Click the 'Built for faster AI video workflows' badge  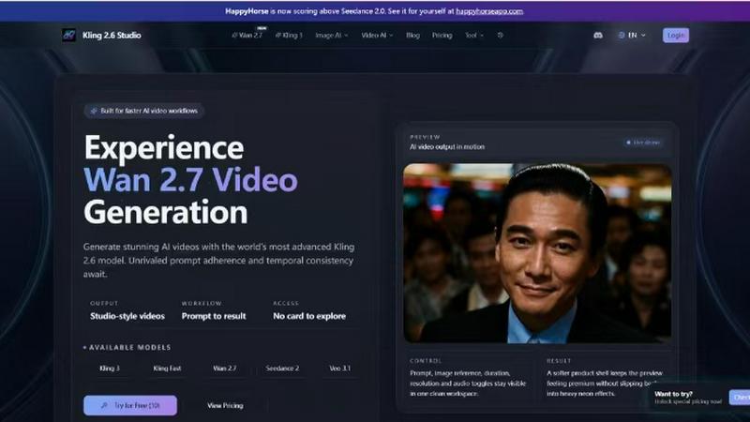pyautogui.click(x=144, y=111)
